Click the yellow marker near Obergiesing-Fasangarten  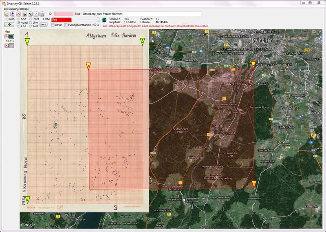pyautogui.click(x=253, y=65)
